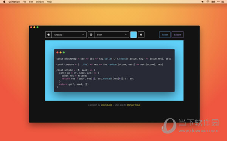Follow the Dawn Labs link
Viewport: 227px width, 141px height.
[x=106, y=105]
